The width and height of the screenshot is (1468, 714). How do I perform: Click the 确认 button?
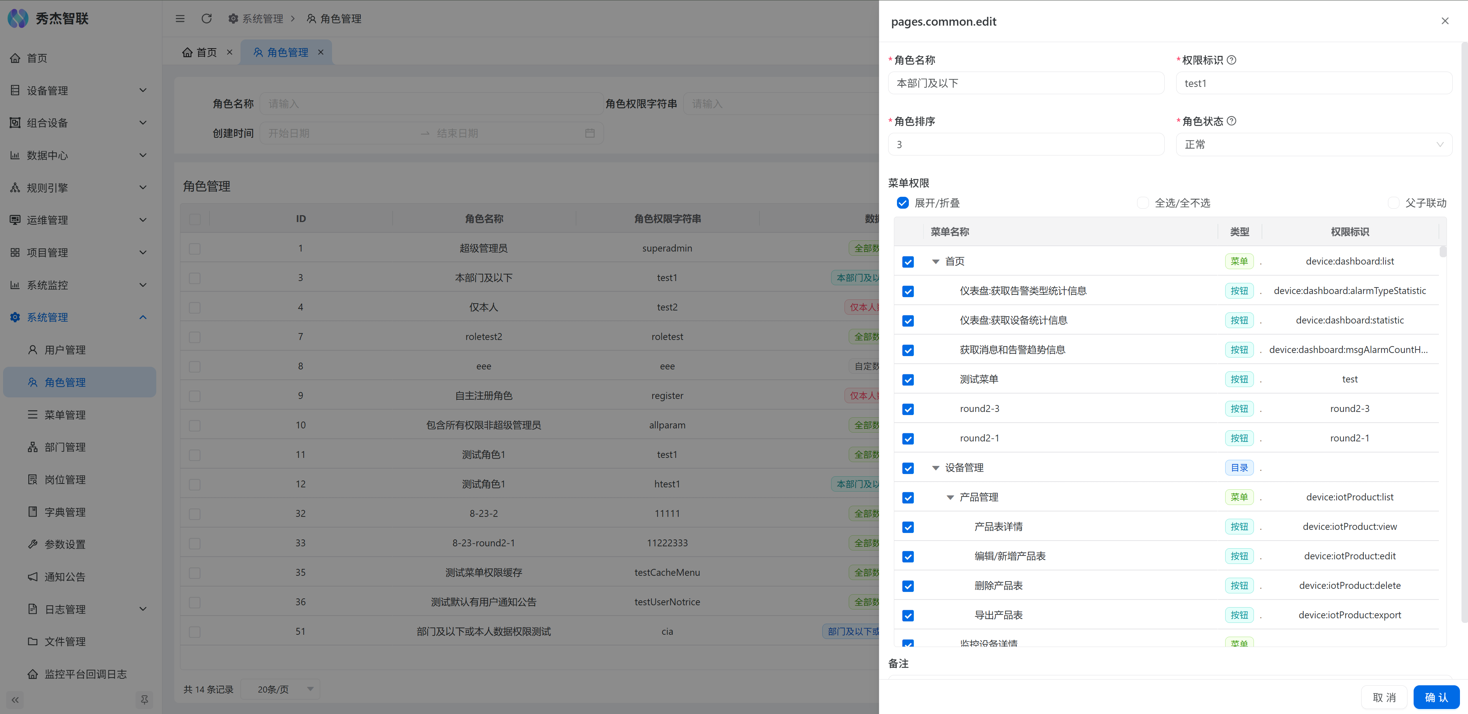coord(1436,698)
